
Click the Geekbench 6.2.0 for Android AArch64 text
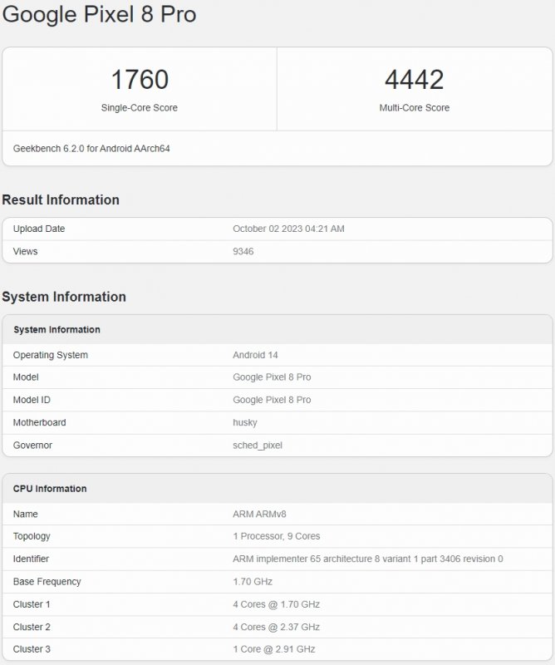coord(91,149)
